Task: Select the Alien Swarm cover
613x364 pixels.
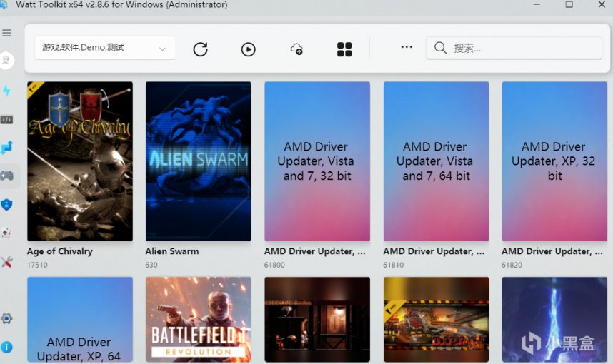Action: point(198,161)
